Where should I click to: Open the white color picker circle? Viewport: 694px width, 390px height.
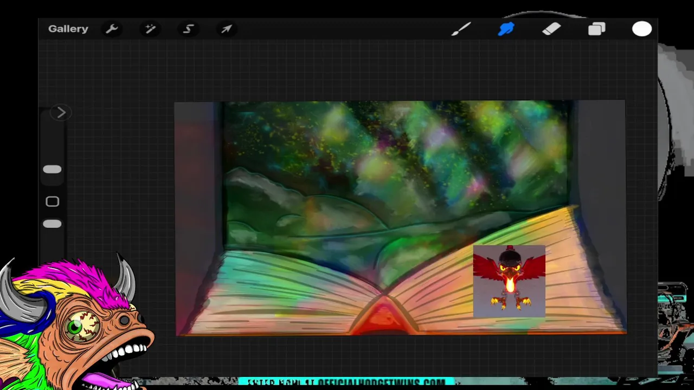pyautogui.click(x=642, y=29)
